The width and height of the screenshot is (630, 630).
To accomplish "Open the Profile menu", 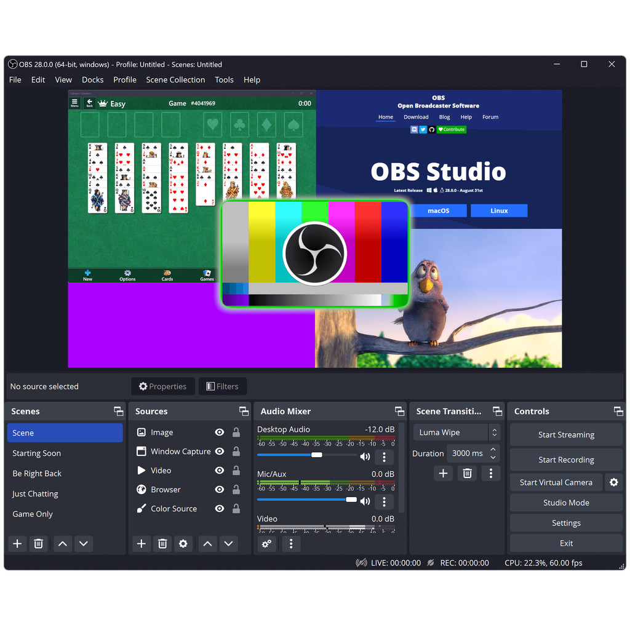I will [125, 79].
